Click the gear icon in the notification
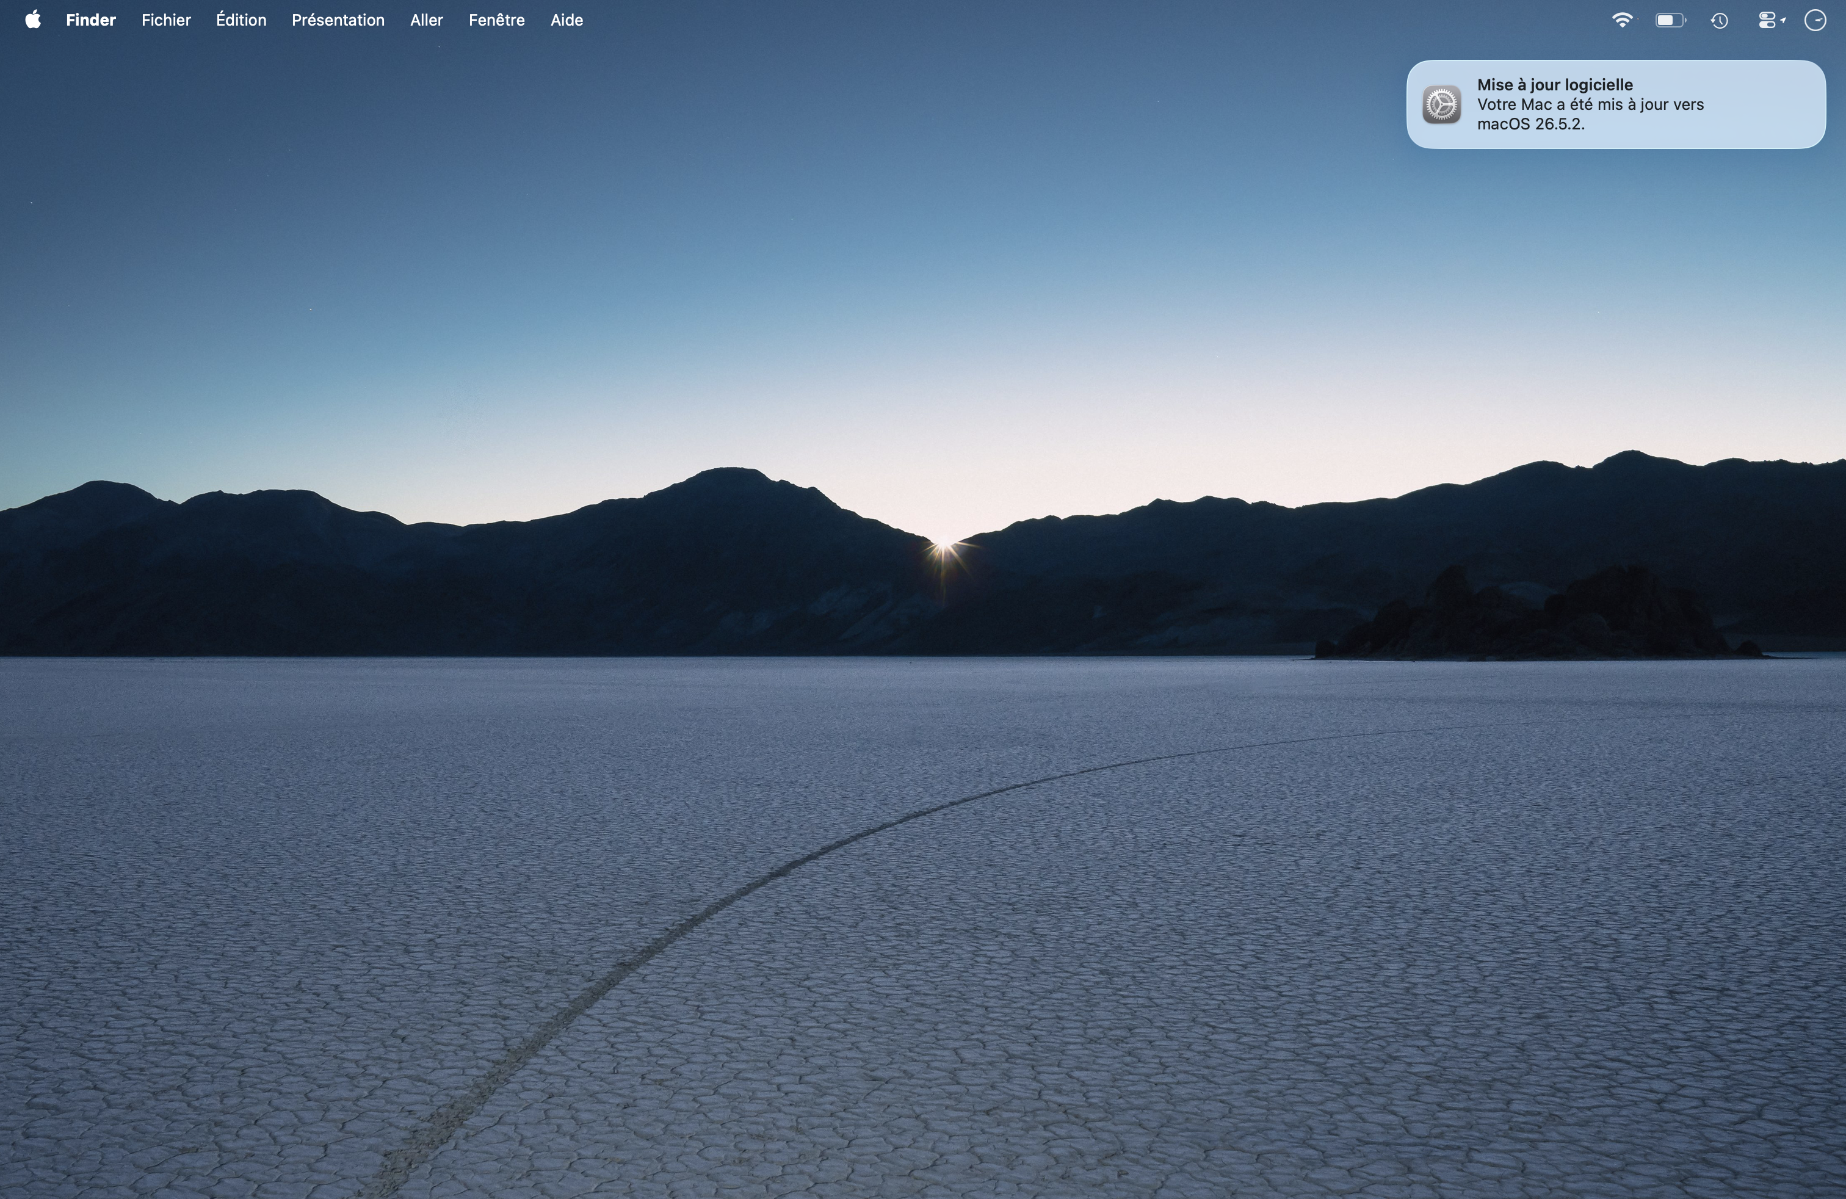Image resolution: width=1846 pixels, height=1199 pixels. click(x=1442, y=105)
